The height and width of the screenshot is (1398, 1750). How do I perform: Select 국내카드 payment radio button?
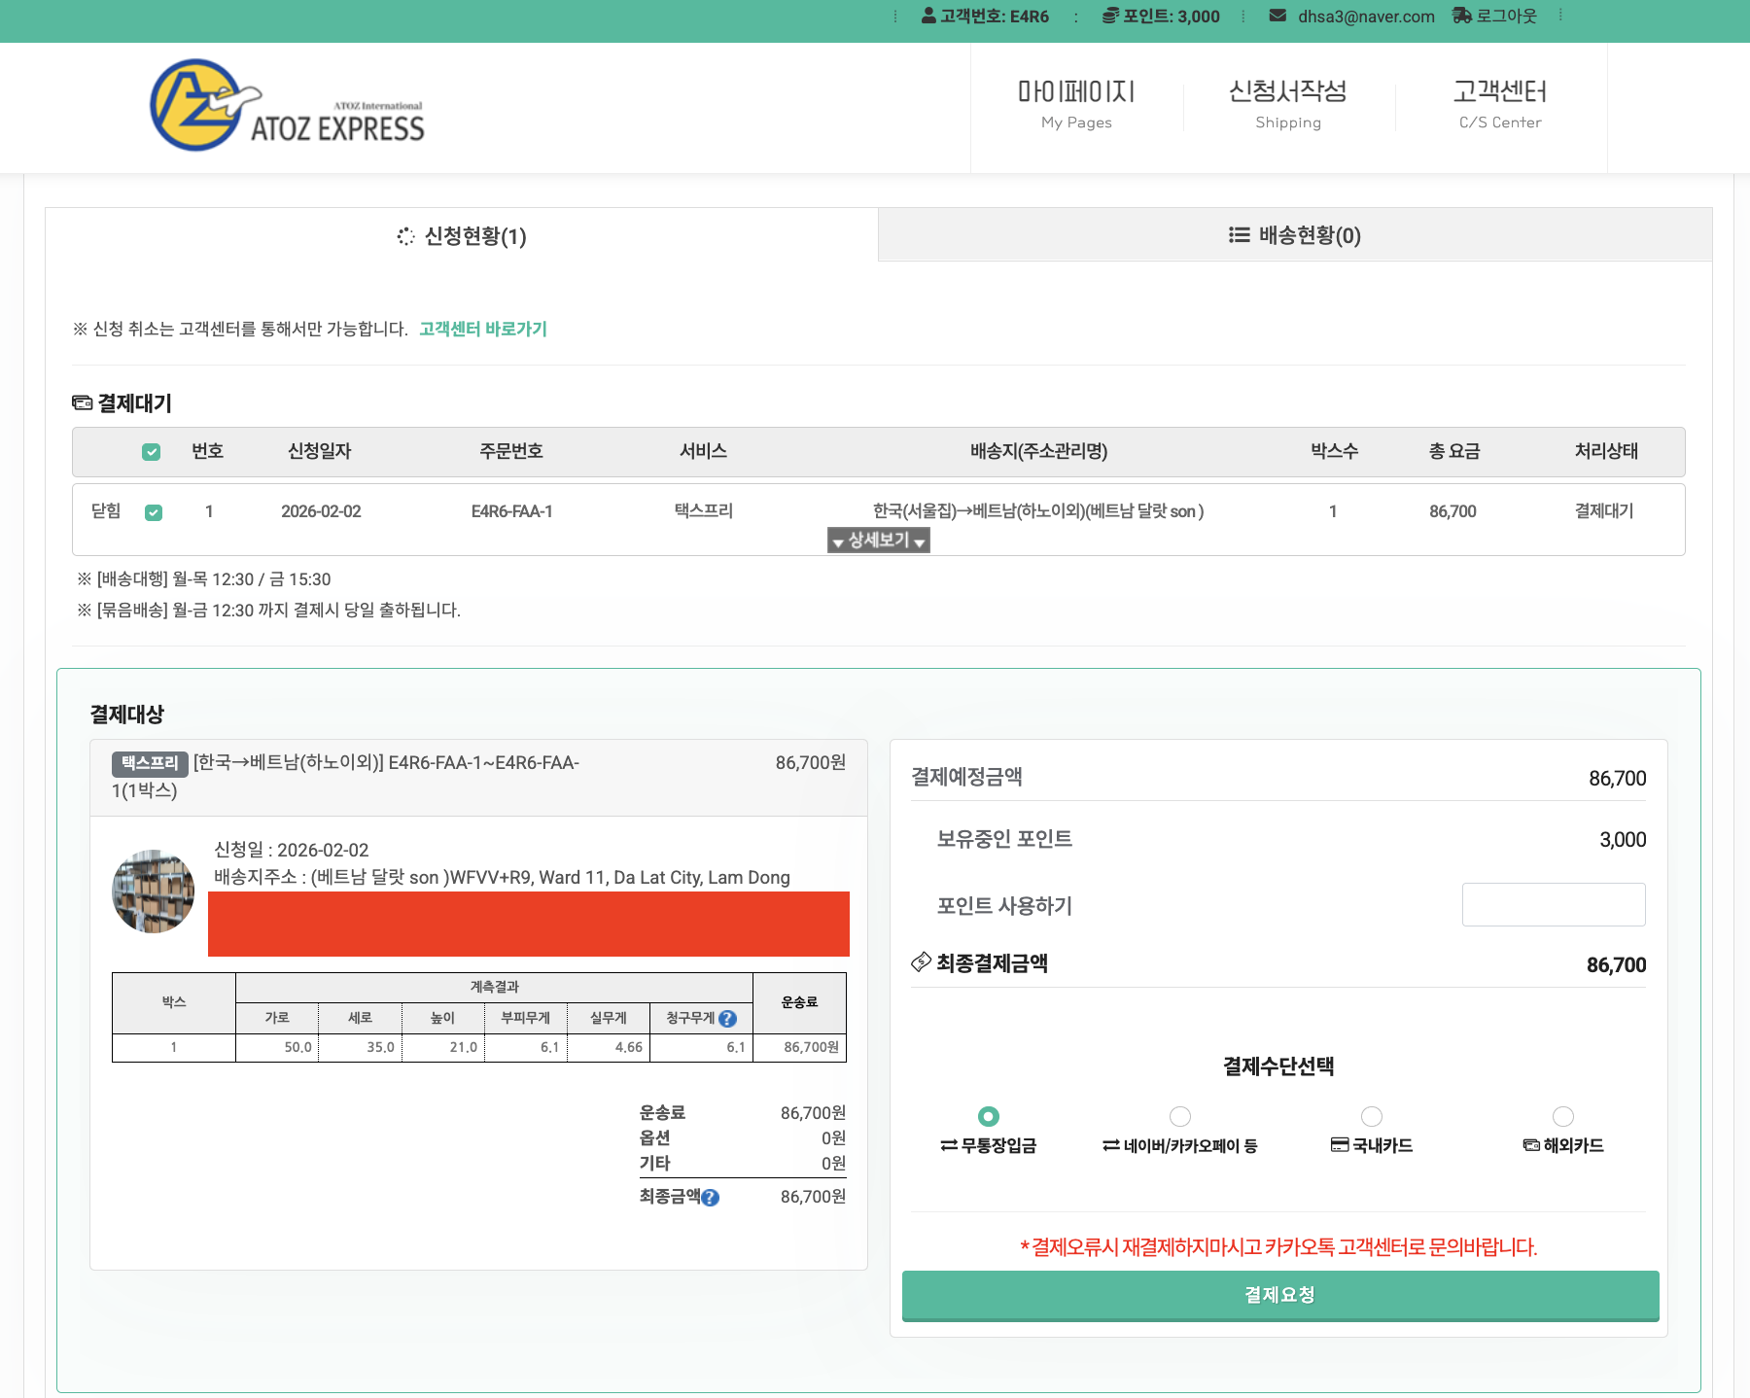[1372, 1116]
